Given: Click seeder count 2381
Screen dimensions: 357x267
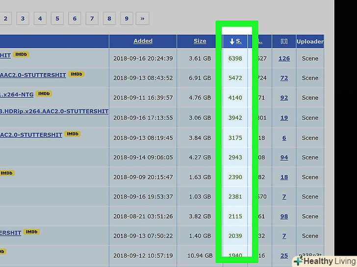Looking at the screenshot, I should [235, 197].
